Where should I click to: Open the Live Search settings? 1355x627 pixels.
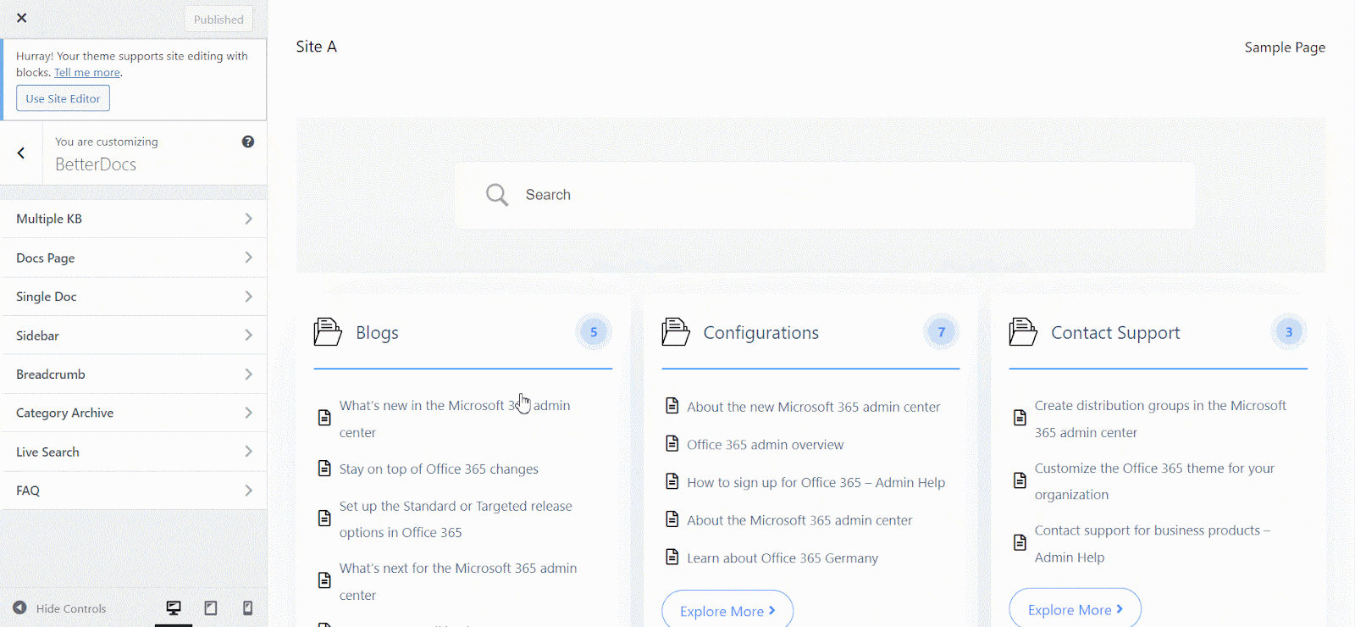[x=134, y=452]
